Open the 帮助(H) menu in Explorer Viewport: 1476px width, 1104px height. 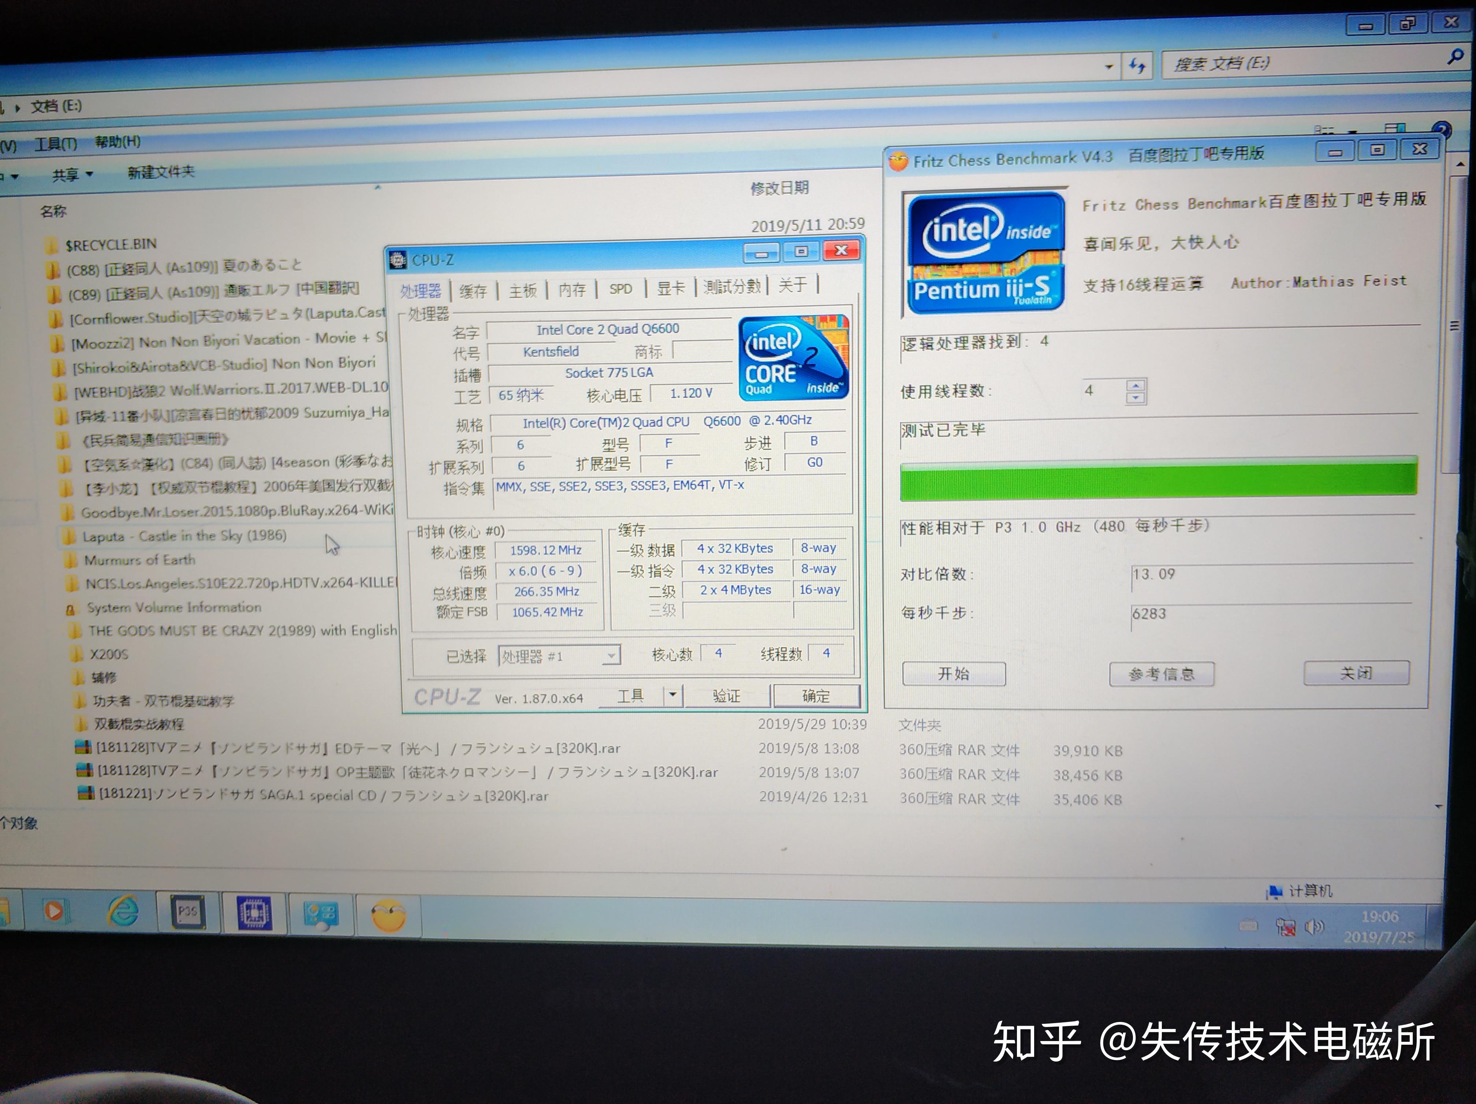[118, 141]
